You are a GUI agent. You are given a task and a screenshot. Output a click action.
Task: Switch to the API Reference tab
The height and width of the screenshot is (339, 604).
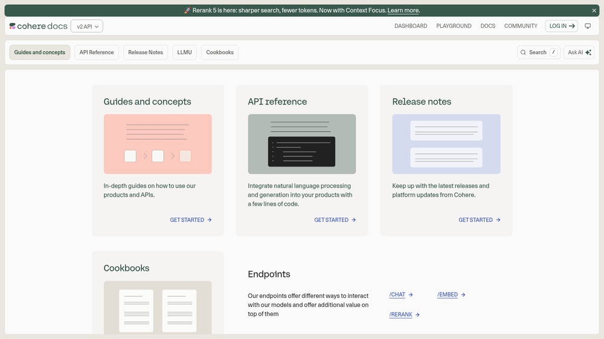pos(97,52)
